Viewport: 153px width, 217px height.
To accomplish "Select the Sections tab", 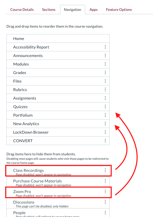I will (x=49, y=9).
